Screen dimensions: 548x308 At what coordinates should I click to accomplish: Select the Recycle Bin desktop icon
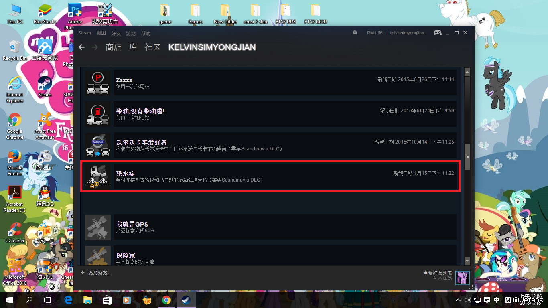(x=15, y=51)
